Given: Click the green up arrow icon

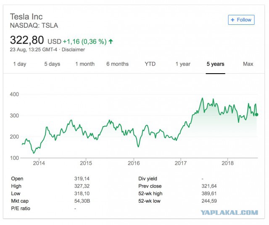Looking at the screenshot, I should (111, 41).
